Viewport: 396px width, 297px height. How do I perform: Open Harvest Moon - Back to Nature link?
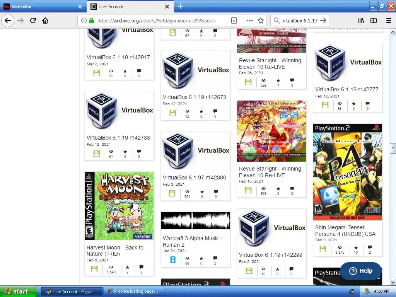pyautogui.click(x=115, y=251)
